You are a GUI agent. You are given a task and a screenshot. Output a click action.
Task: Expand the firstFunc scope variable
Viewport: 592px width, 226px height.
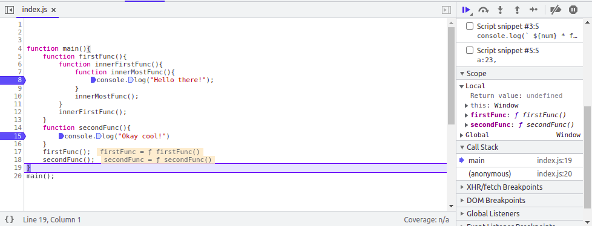coord(467,115)
